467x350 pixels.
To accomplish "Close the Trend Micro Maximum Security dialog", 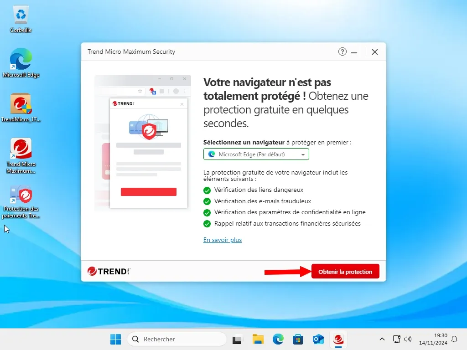I will tap(375, 52).
